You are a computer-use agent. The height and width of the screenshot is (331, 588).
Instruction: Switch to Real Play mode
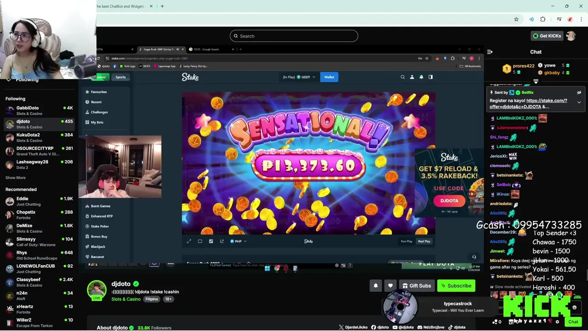coord(424,241)
